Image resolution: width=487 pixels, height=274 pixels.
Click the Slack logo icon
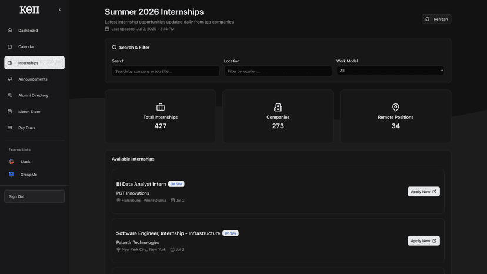point(12,162)
